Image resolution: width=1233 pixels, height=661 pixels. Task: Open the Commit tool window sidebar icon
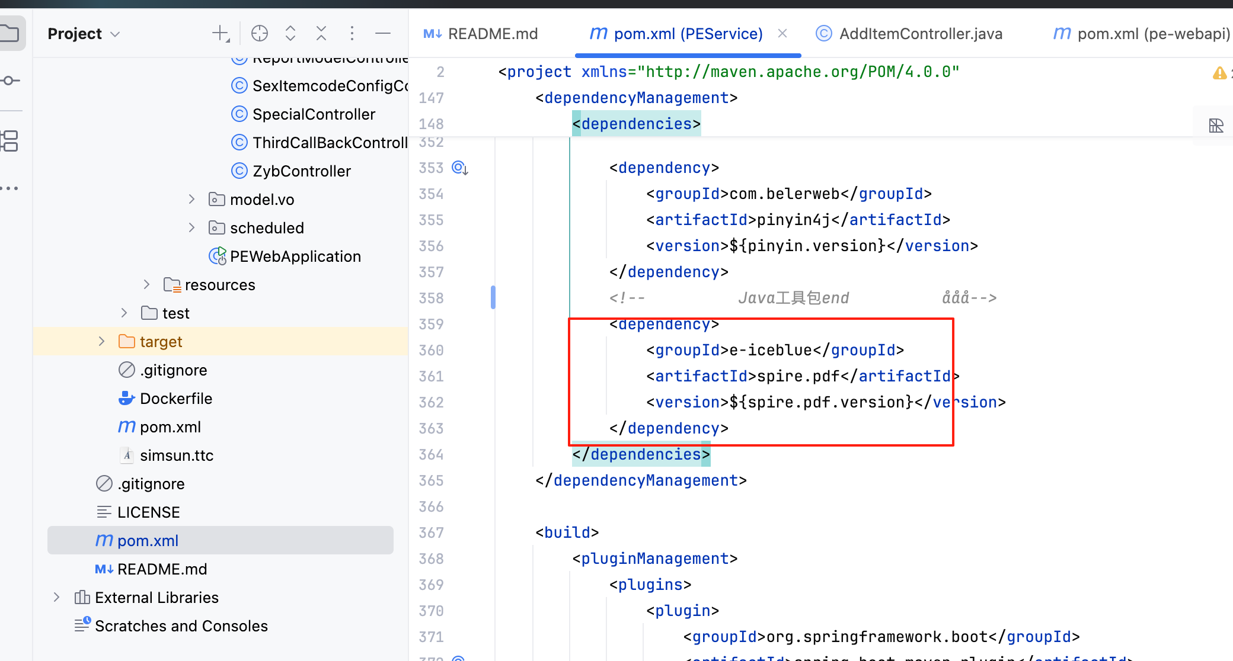click(10, 80)
